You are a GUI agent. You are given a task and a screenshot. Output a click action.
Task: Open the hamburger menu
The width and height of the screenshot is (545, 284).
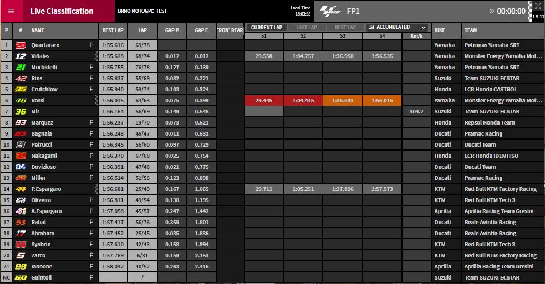(x=11, y=11)
